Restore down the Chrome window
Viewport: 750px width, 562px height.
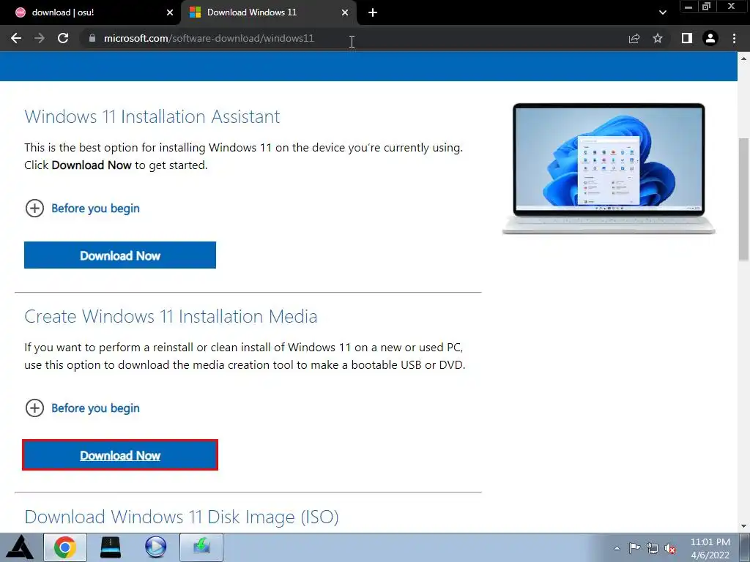tap(706, 7)
